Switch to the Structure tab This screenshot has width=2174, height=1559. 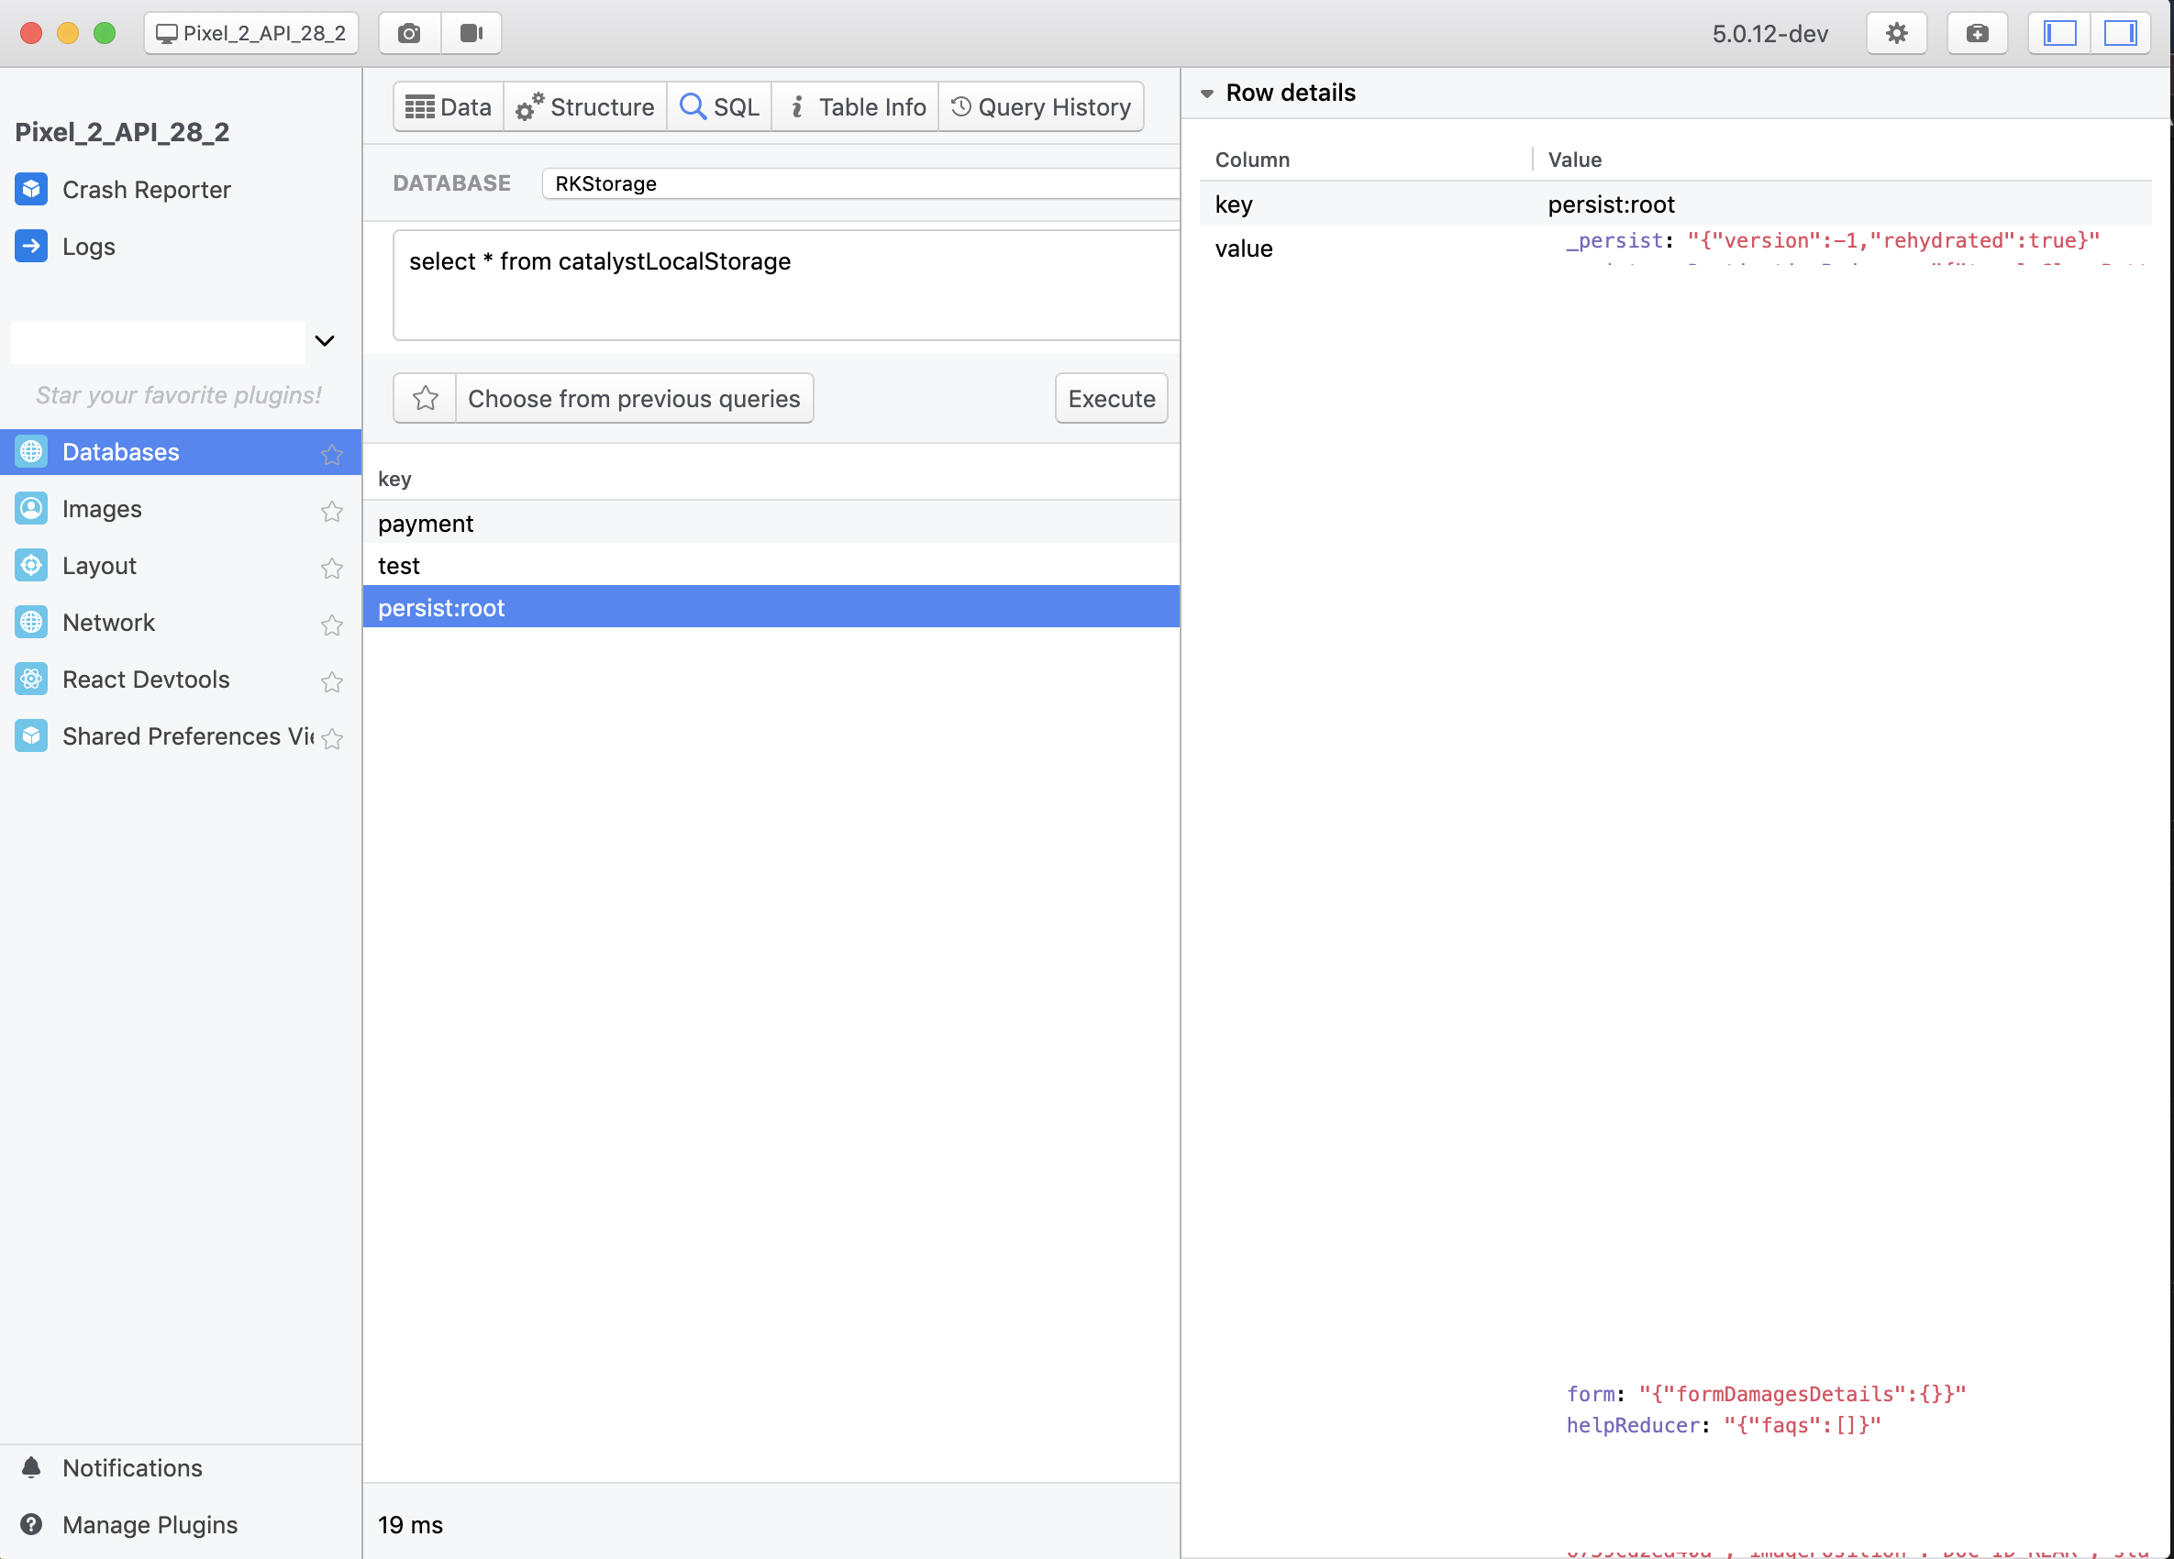[584, 107]
